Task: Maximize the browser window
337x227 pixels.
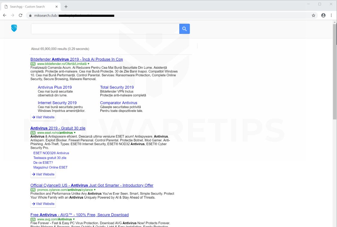Action: [x=320, y=4]
